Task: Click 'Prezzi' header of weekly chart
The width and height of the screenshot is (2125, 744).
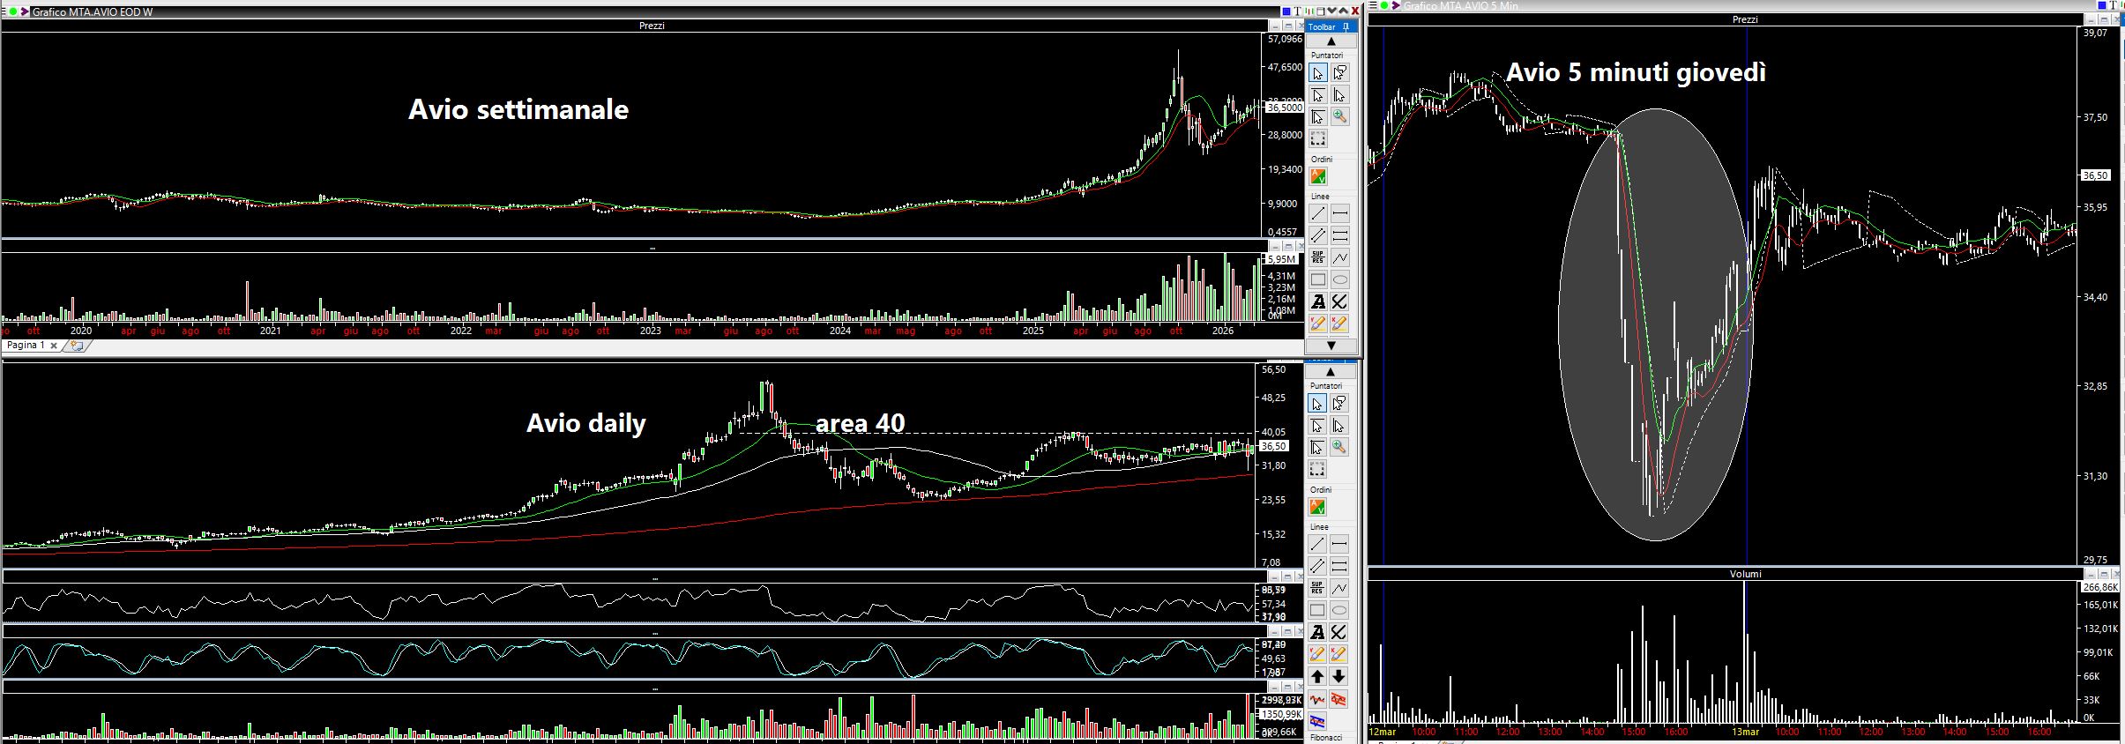Action: 652,26
